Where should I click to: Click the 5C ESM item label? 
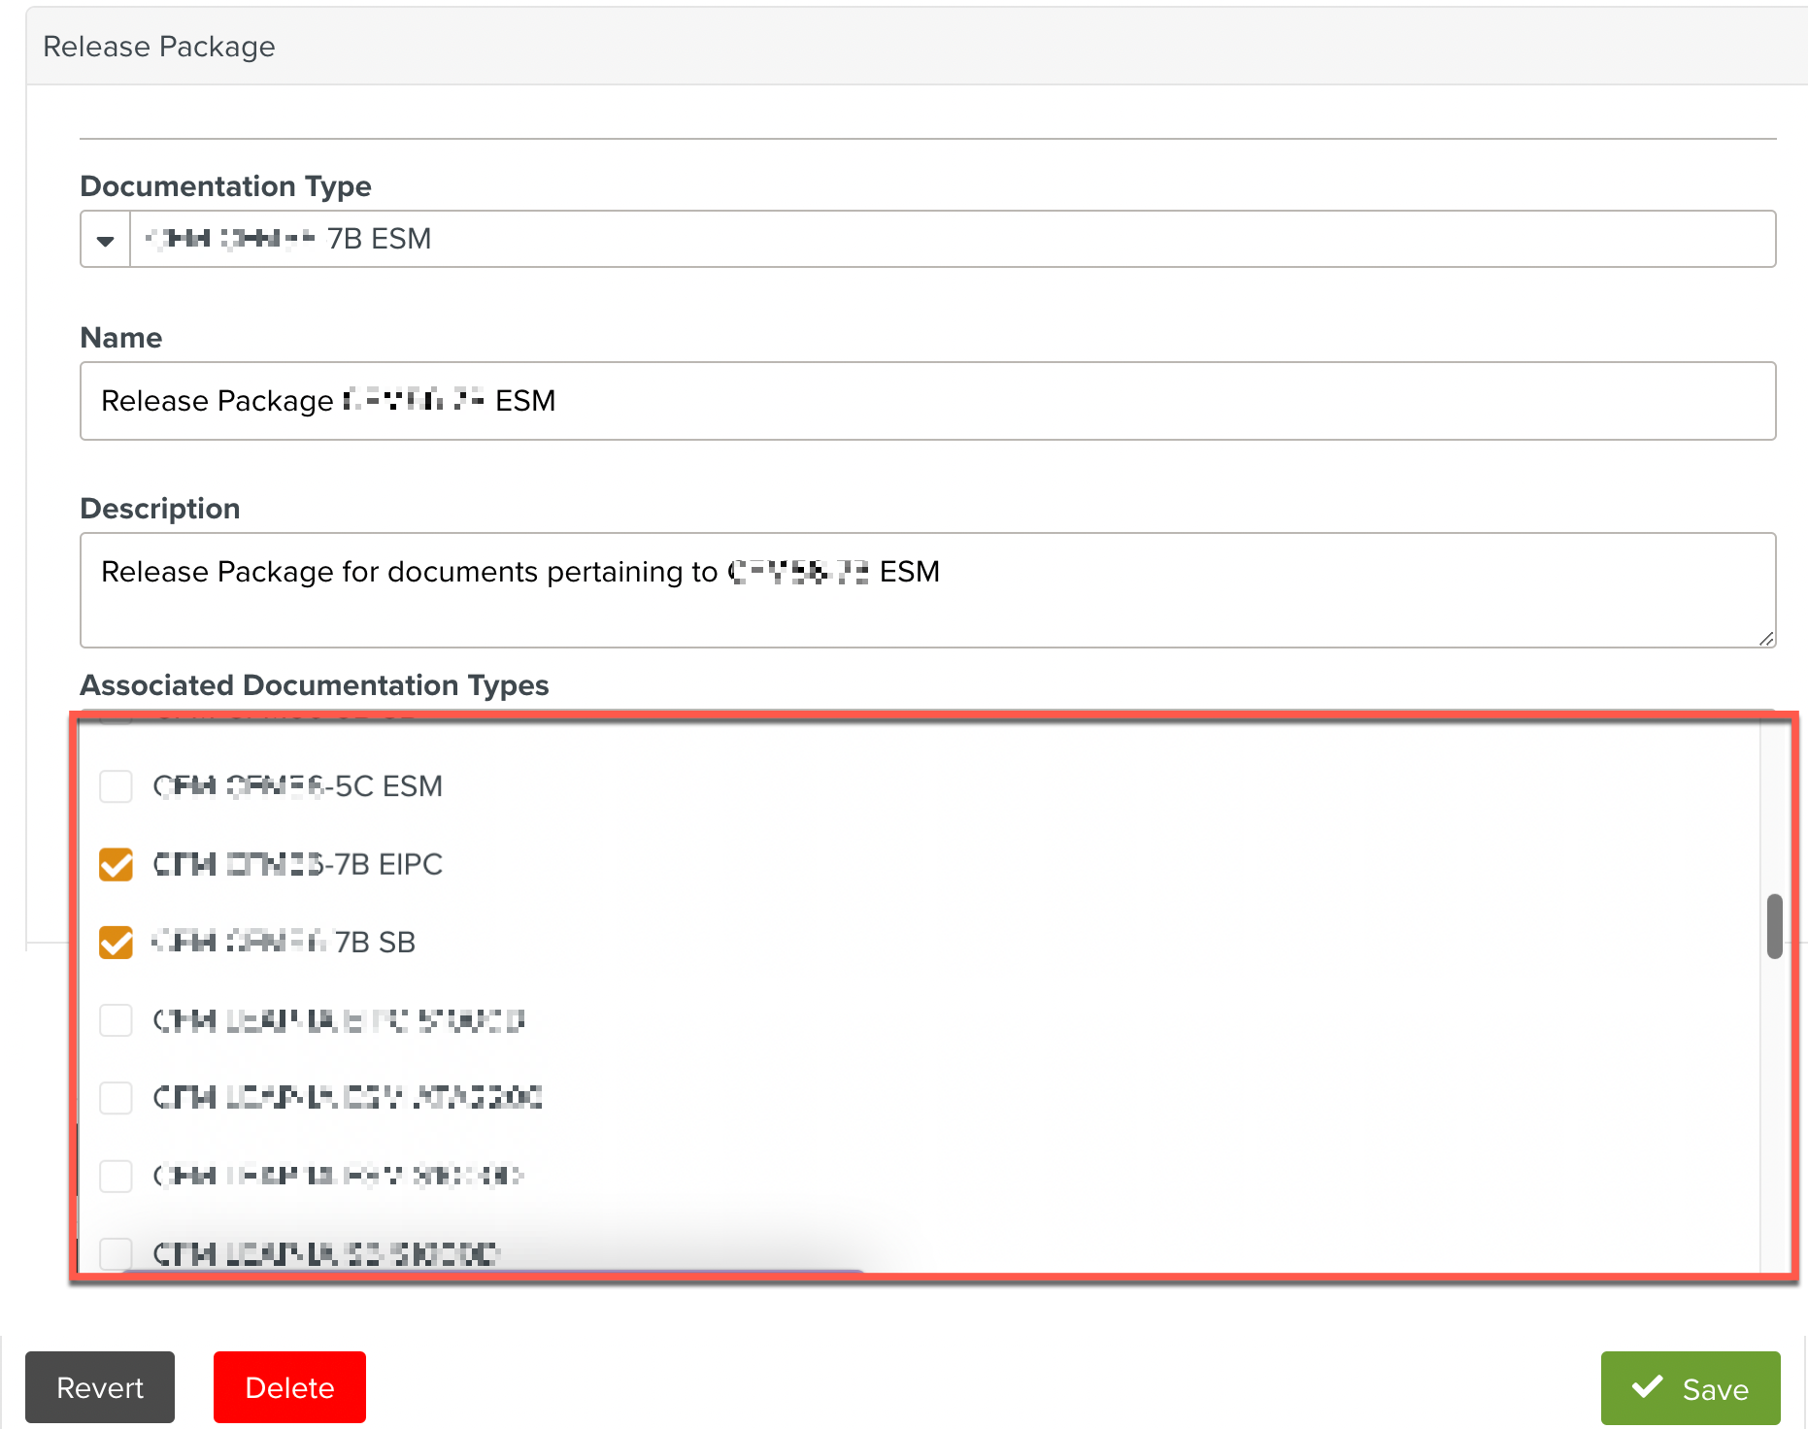point(298,786)
